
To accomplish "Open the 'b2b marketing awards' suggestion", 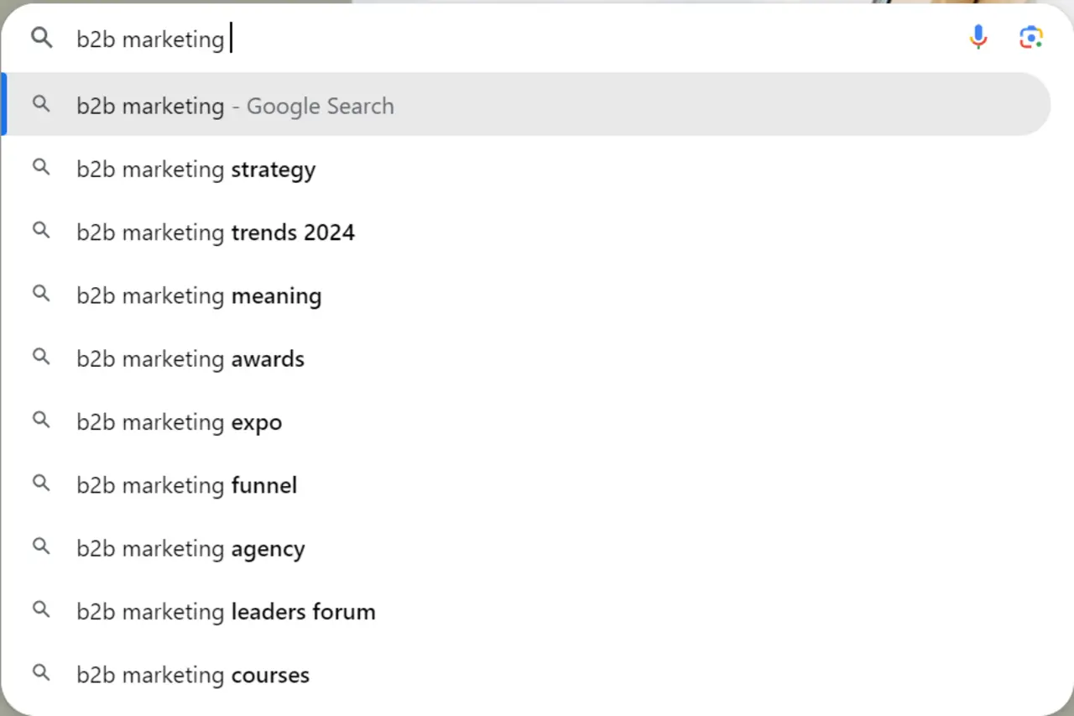I will pyautogui.click(x=190, y=358).
